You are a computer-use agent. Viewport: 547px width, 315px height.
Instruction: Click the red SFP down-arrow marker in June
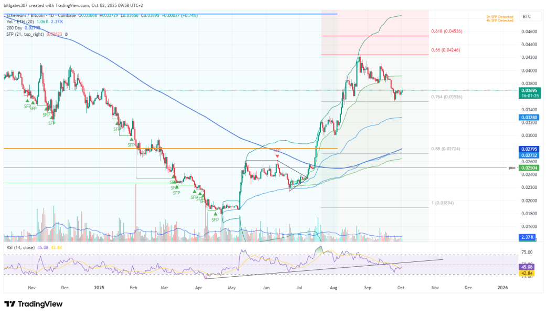coord(277,156)
